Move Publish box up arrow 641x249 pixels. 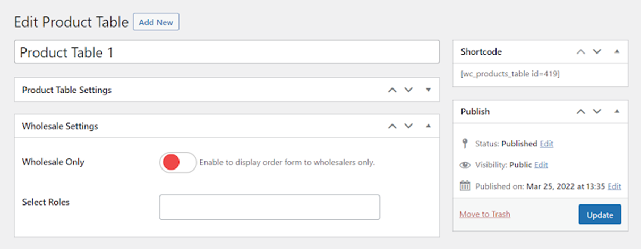tap(581, 111)
